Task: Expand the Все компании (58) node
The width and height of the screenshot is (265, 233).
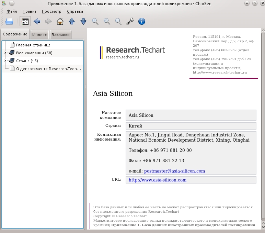Action: pos(5,53)
